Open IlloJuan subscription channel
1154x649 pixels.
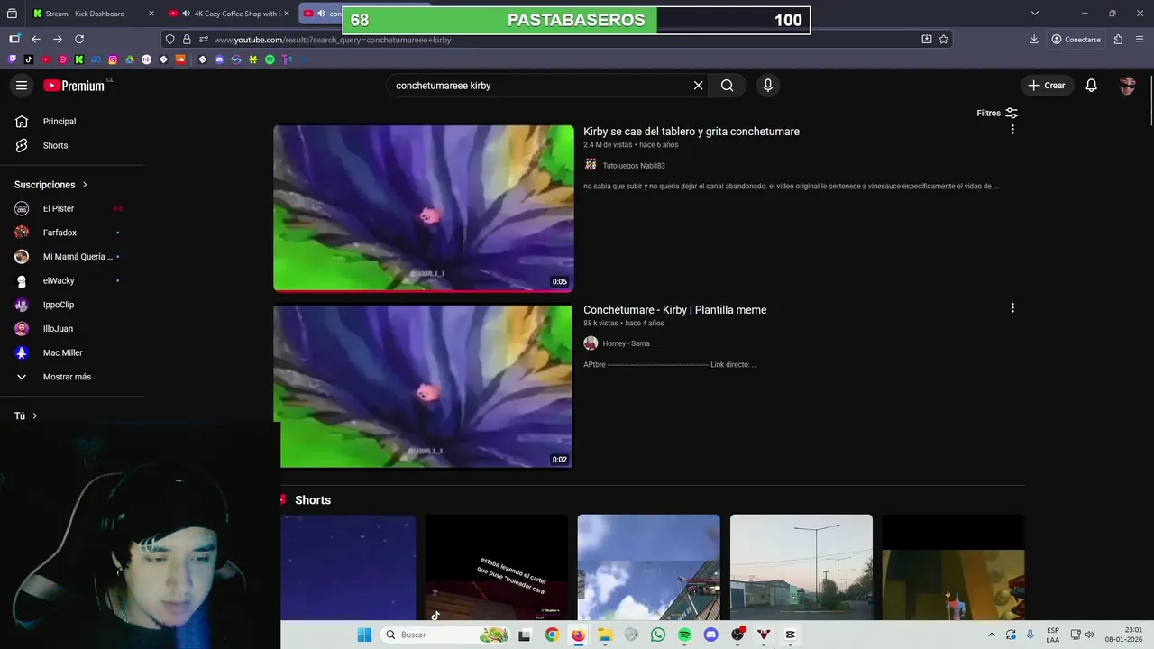click(x=58, y=329)
